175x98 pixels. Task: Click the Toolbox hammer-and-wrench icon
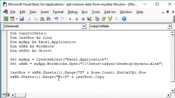pos(116,19)
